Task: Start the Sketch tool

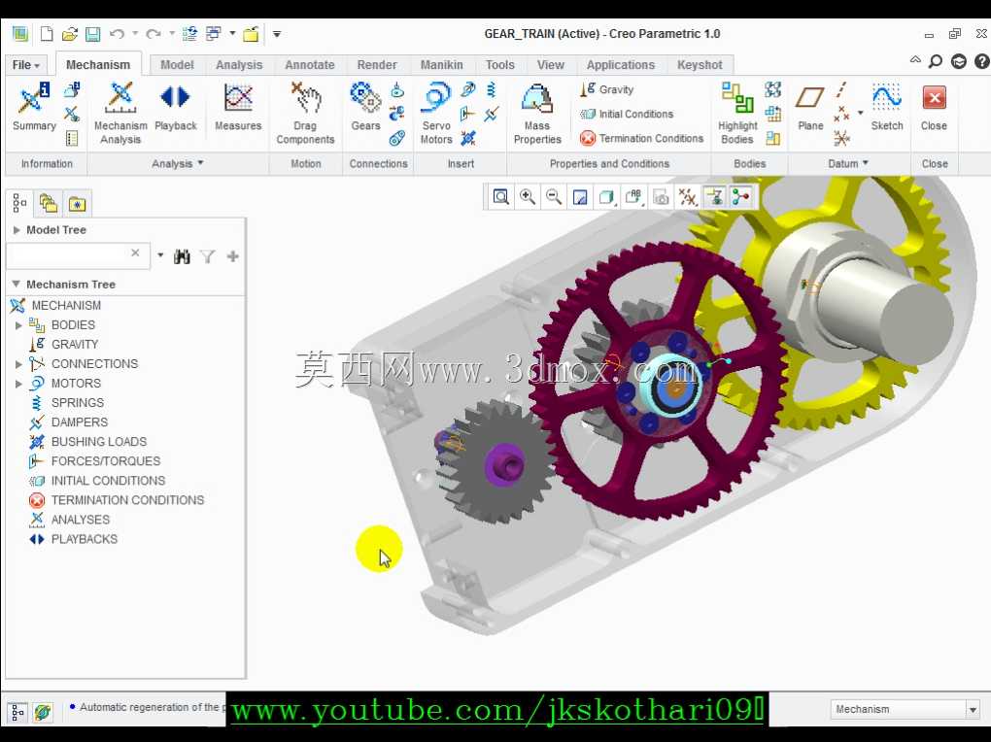Action: pos(887,108)
